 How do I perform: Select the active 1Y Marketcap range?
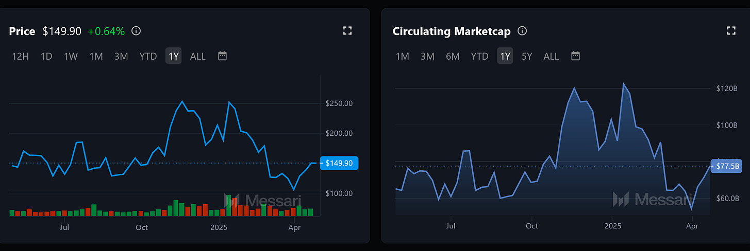[505, 56]
